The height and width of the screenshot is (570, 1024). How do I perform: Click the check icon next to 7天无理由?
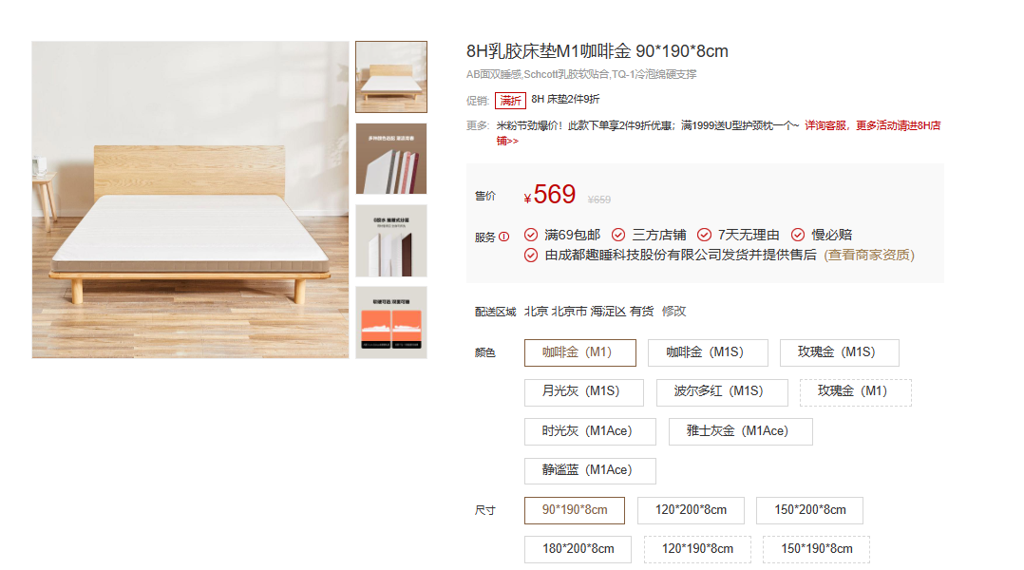point(704,235)
